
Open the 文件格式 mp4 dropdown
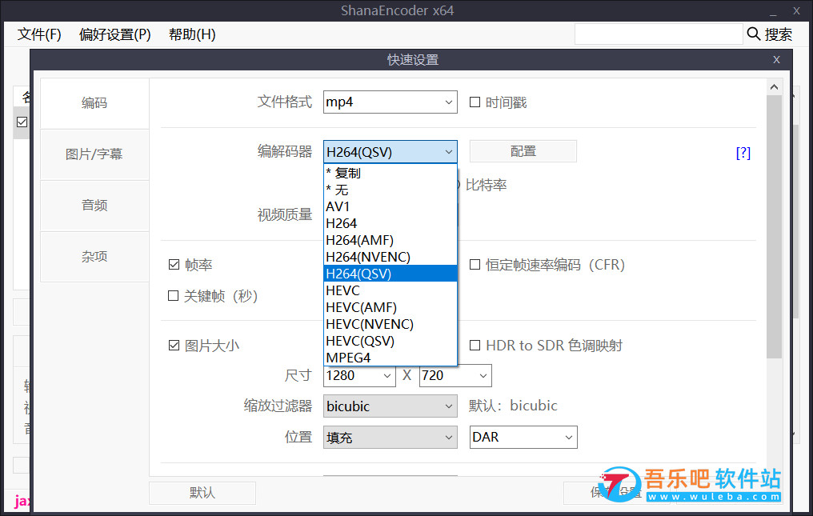click(x=390, y=102)
